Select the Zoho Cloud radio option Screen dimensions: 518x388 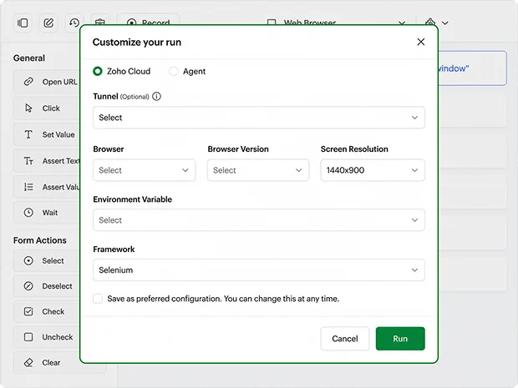pos(98,71)
